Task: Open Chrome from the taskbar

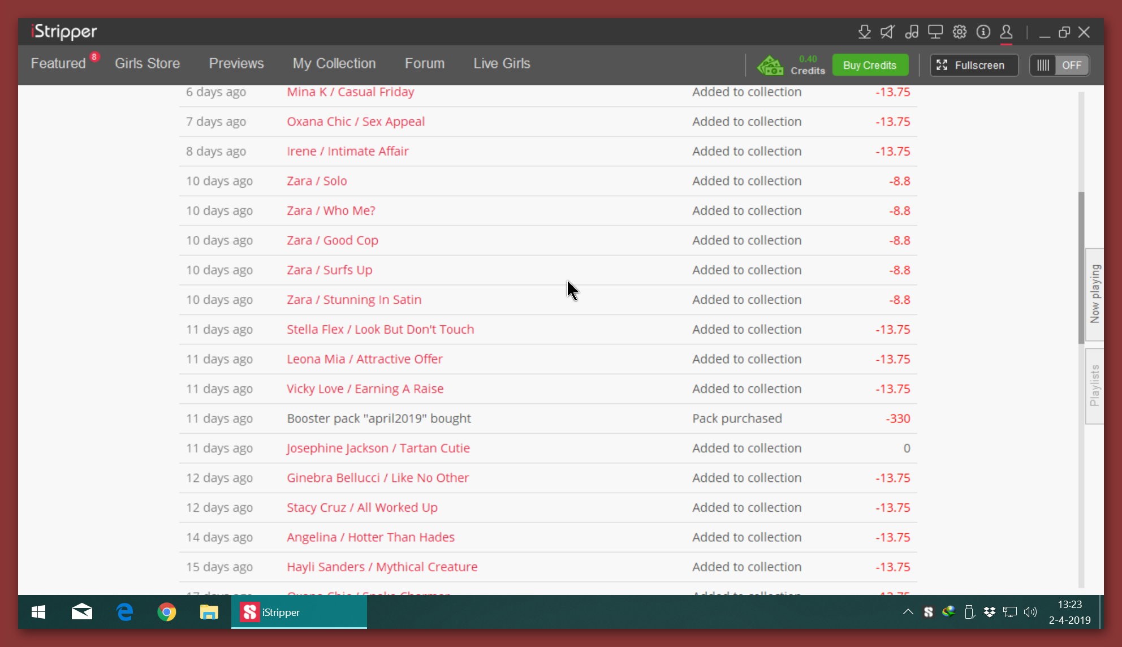Action: pos(166,612)
